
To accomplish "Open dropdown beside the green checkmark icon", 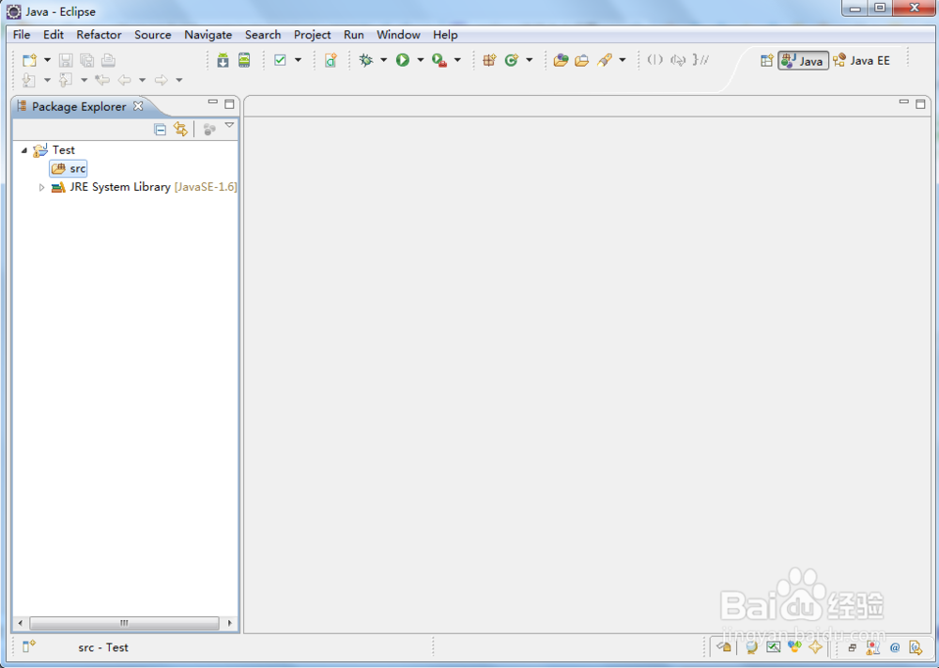I will coord(298,60).
